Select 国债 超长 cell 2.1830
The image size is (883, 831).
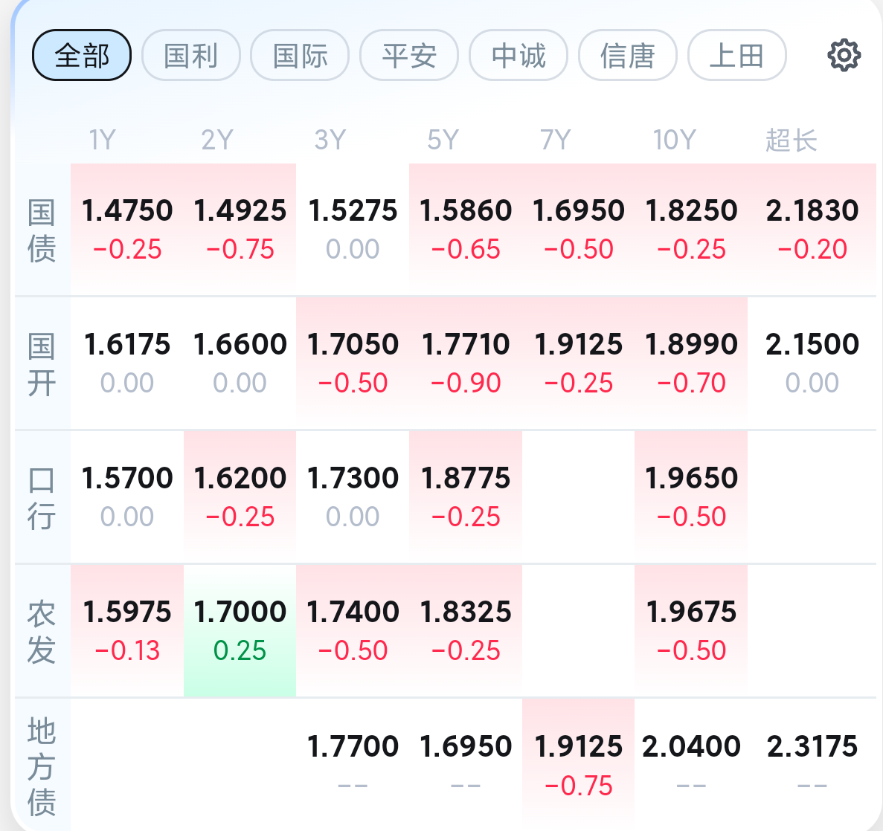(x=812, y=229)
